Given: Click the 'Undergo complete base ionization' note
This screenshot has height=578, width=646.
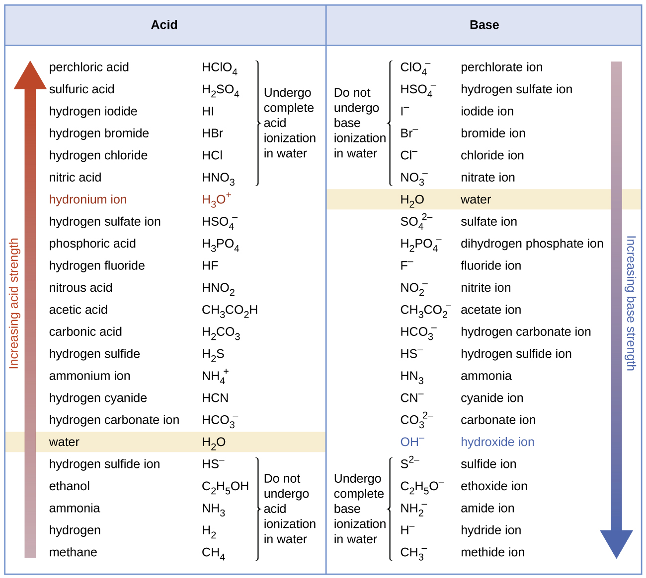Looking at the screenshot, I should click(359, 509).
